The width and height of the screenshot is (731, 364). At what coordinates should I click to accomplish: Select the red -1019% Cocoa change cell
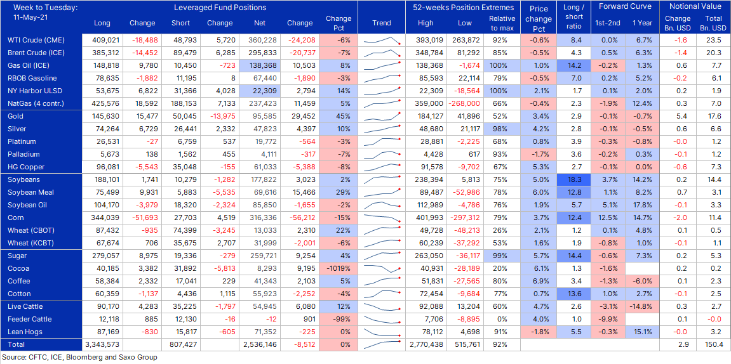[339, 269]
